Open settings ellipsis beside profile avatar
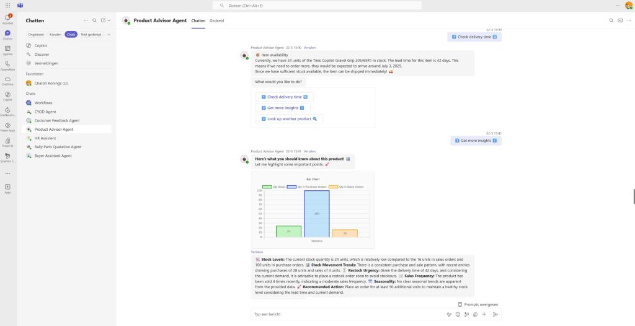The image size is (635, 326). (x=617, y=5)
